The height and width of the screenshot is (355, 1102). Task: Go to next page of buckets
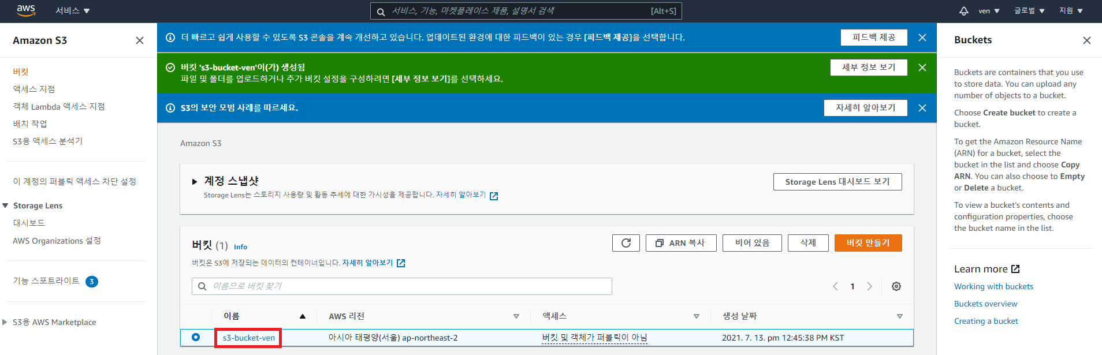pos(870,286)
